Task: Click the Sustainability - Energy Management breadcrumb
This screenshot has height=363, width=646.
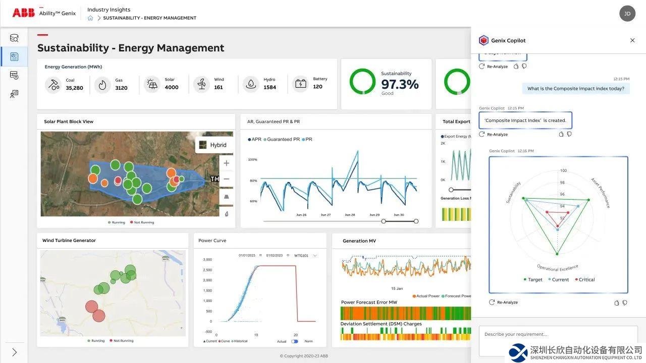Action: [x=149, y=18]
